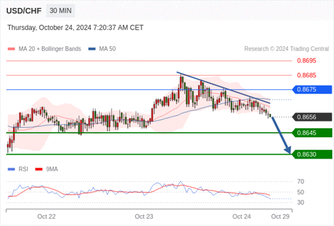Click the 0.8685 resistance level label
The image size is (334, 226).
click(307, 75)
